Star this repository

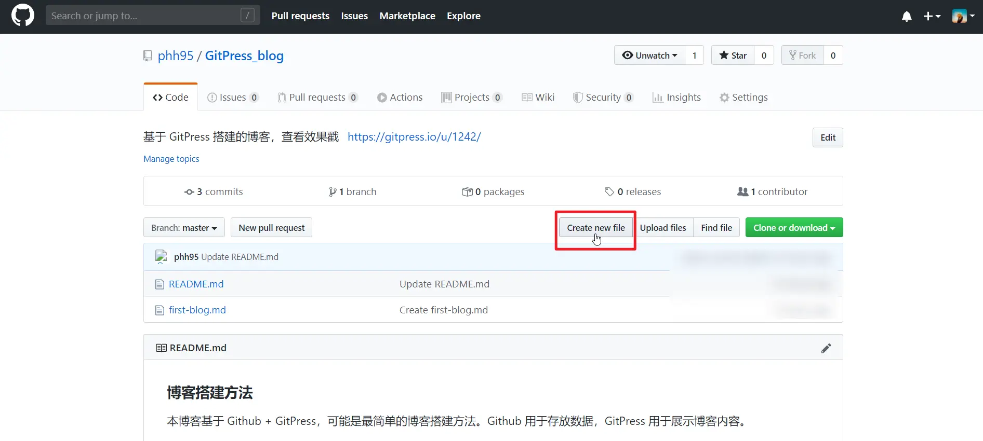[733, 56]
